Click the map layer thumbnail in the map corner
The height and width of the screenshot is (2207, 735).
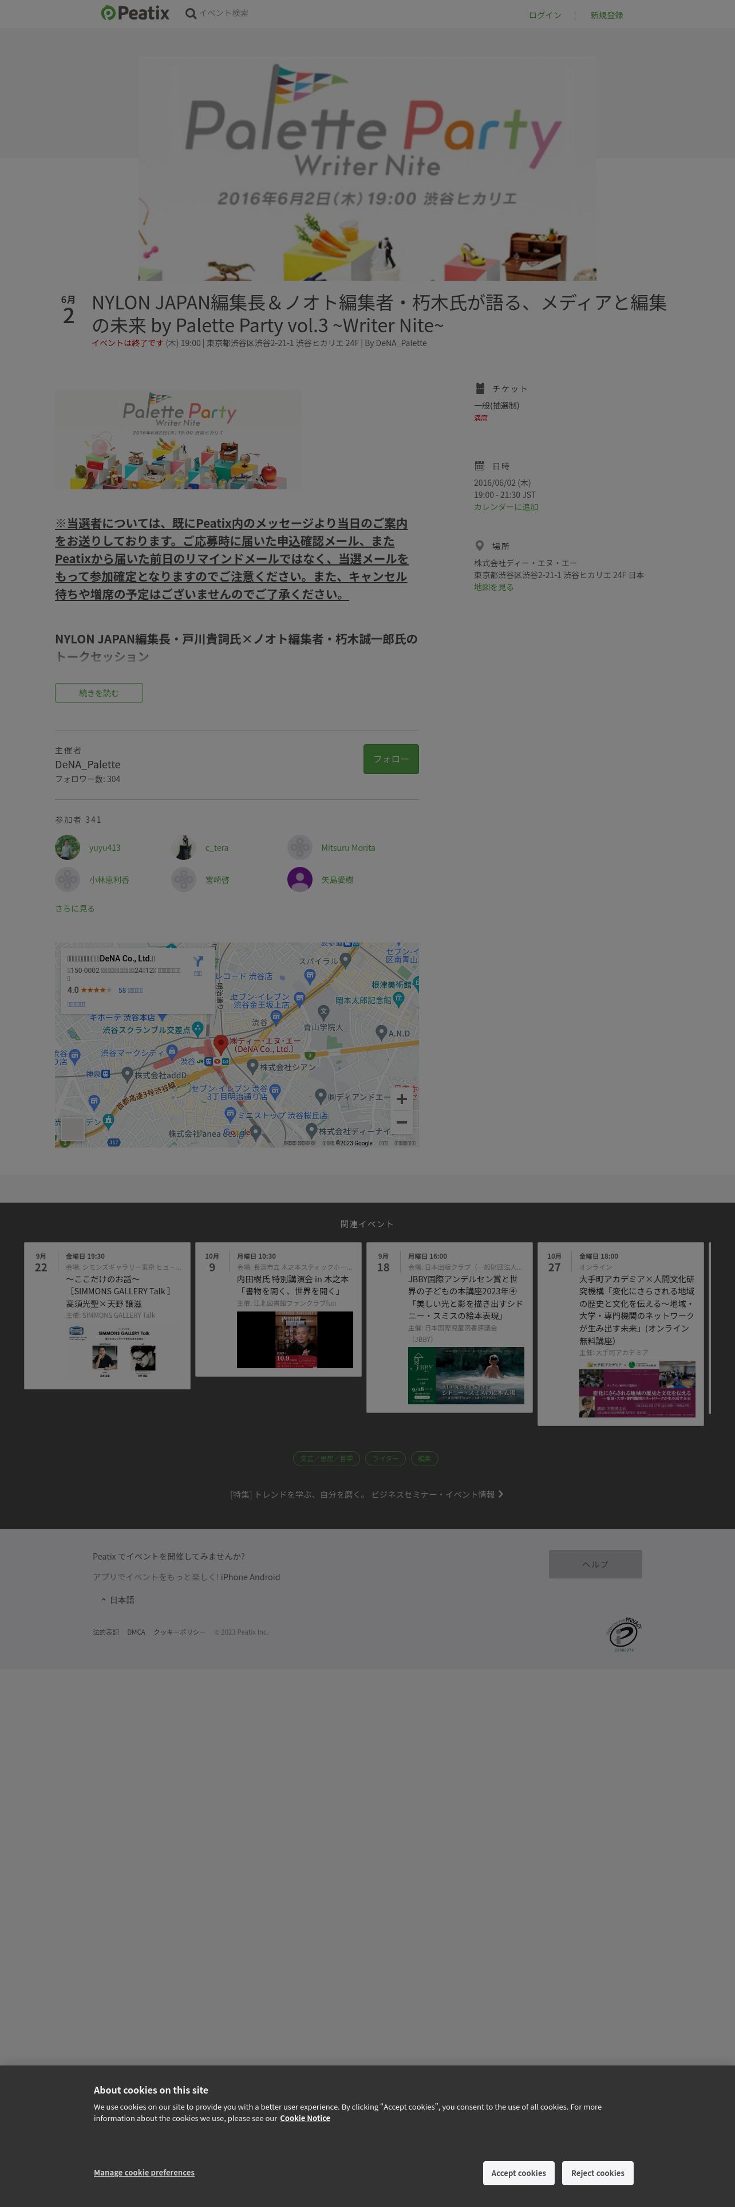coord(73,1128)
